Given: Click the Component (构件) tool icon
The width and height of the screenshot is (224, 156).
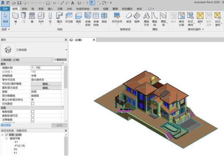Looking at the screenshot, I should tap(41, 16).
